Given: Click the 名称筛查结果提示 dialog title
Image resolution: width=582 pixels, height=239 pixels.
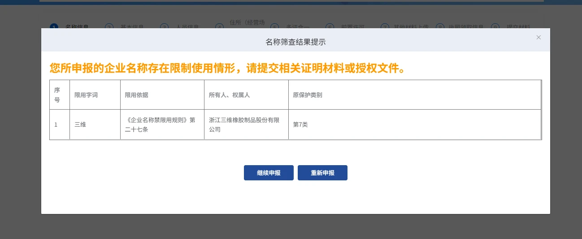Looking at the screenshot, I should coord(295,42).
